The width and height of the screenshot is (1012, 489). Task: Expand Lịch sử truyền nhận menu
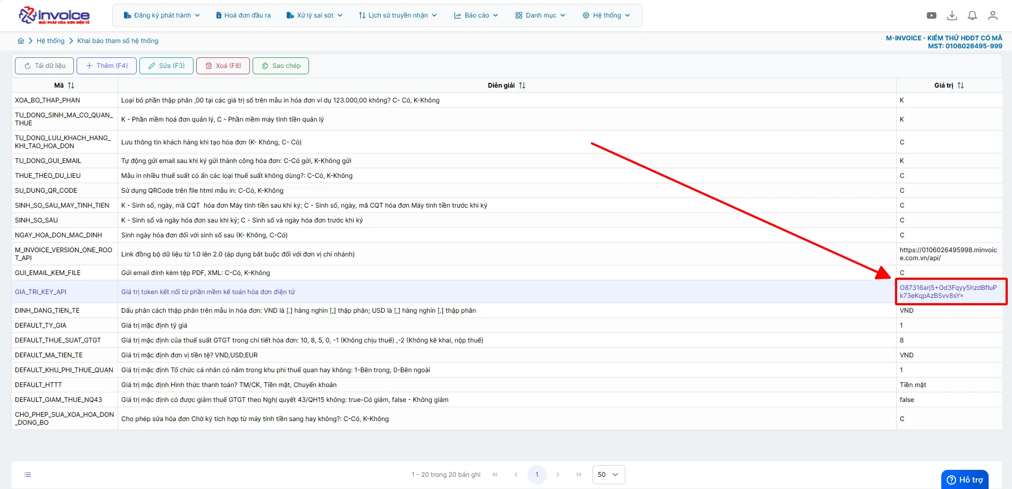pyautogui.click(x=398, y=15)
